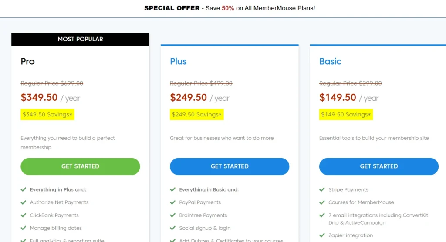The image size is (446, 242).
Task: Click the highlighted $149.50 Savings label
Action: coord(346,115)
